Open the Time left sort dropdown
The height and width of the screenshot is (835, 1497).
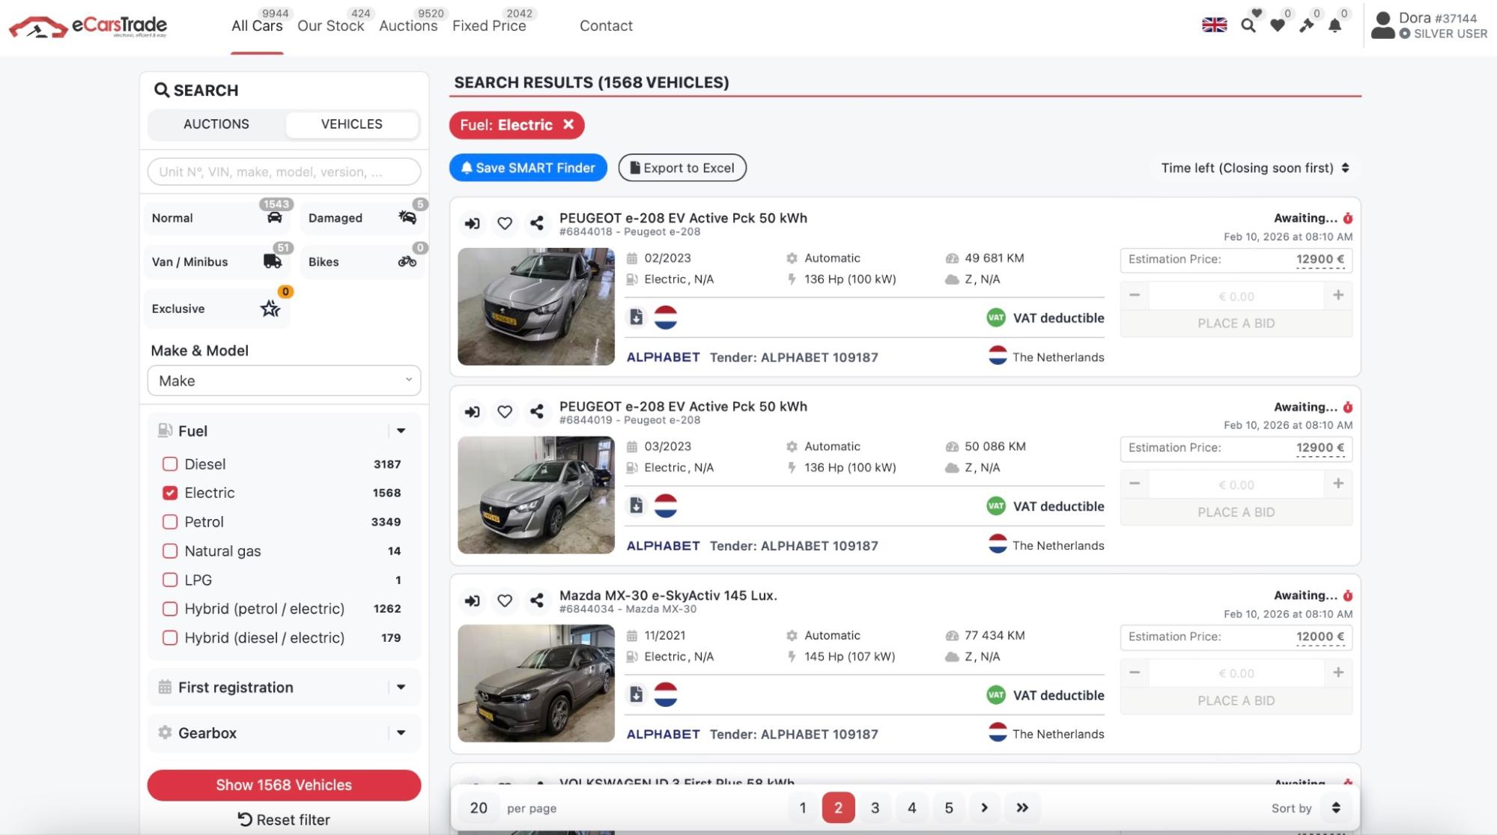1254,168
